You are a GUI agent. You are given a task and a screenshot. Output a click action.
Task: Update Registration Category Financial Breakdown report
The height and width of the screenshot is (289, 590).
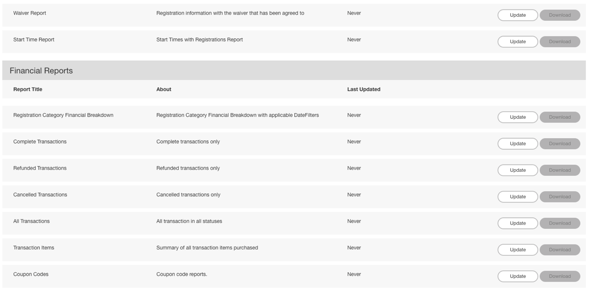pos(518,117)
